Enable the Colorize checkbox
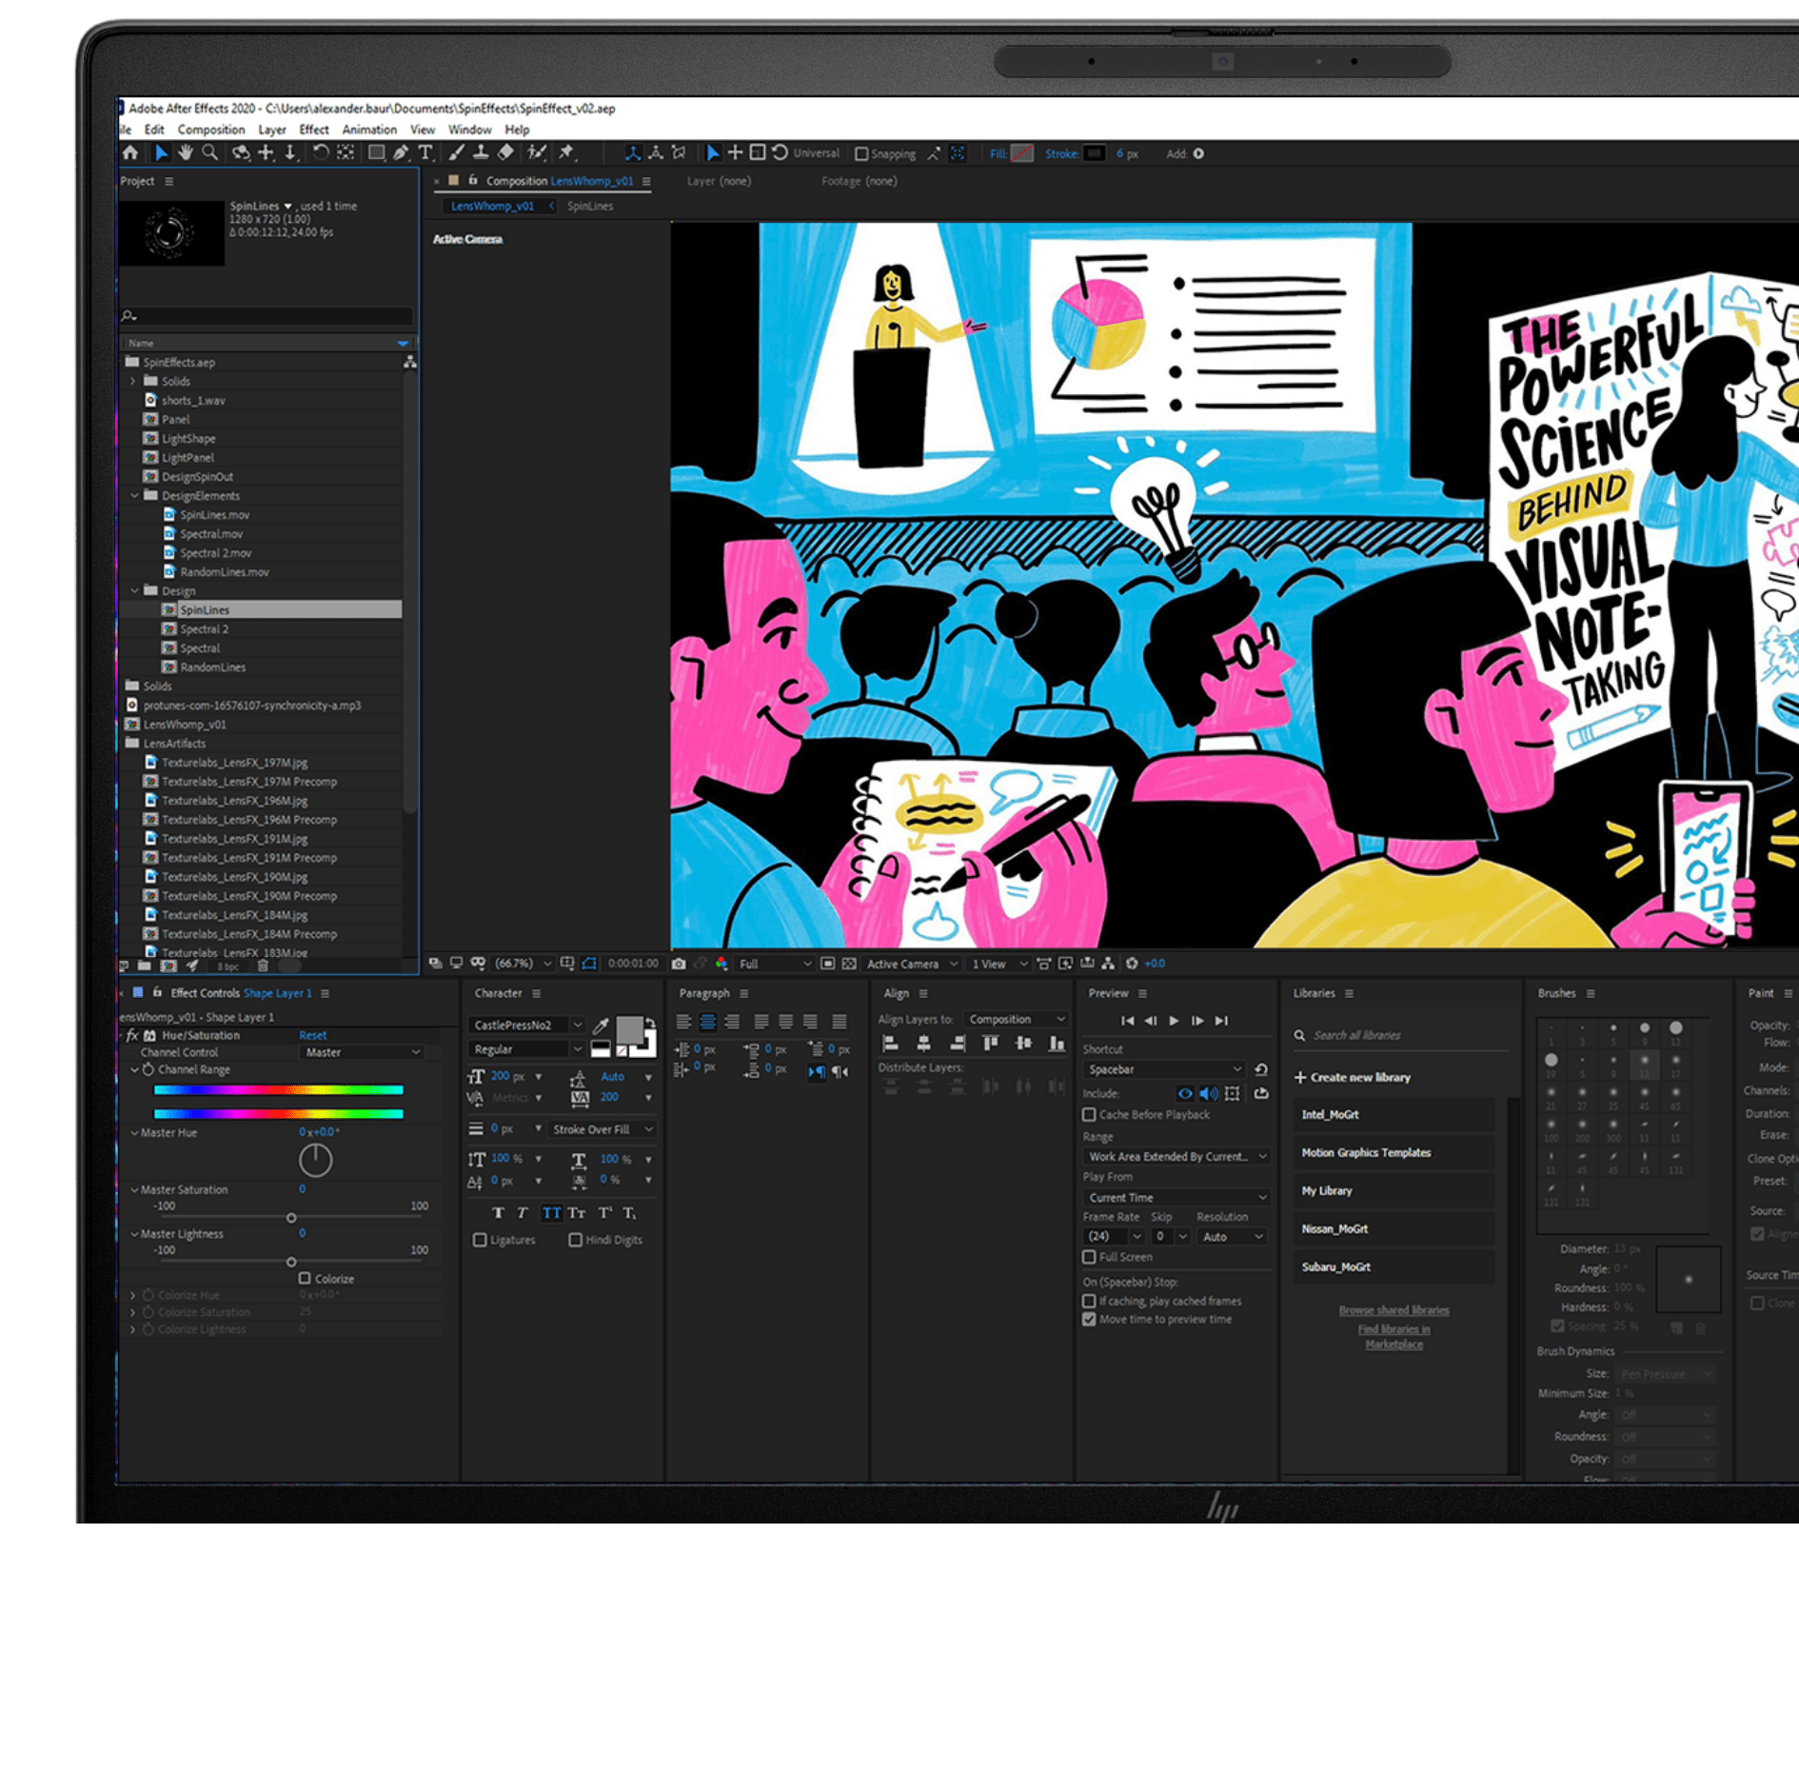 point(305,1278)
